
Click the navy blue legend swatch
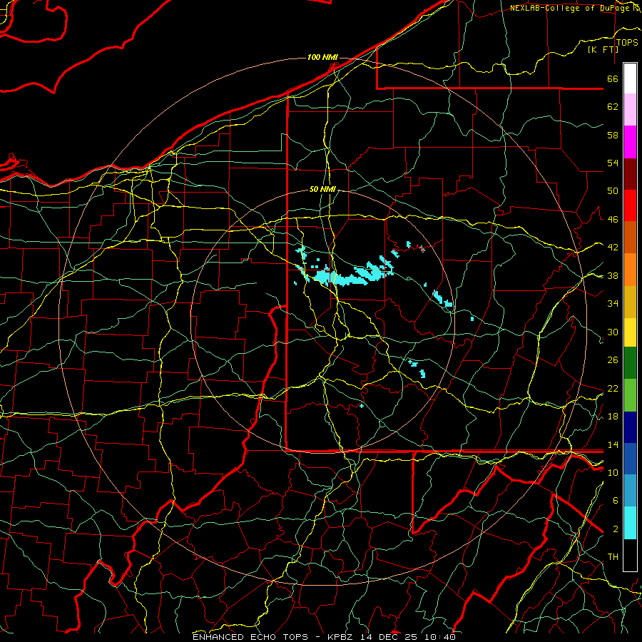coord(630,427)
